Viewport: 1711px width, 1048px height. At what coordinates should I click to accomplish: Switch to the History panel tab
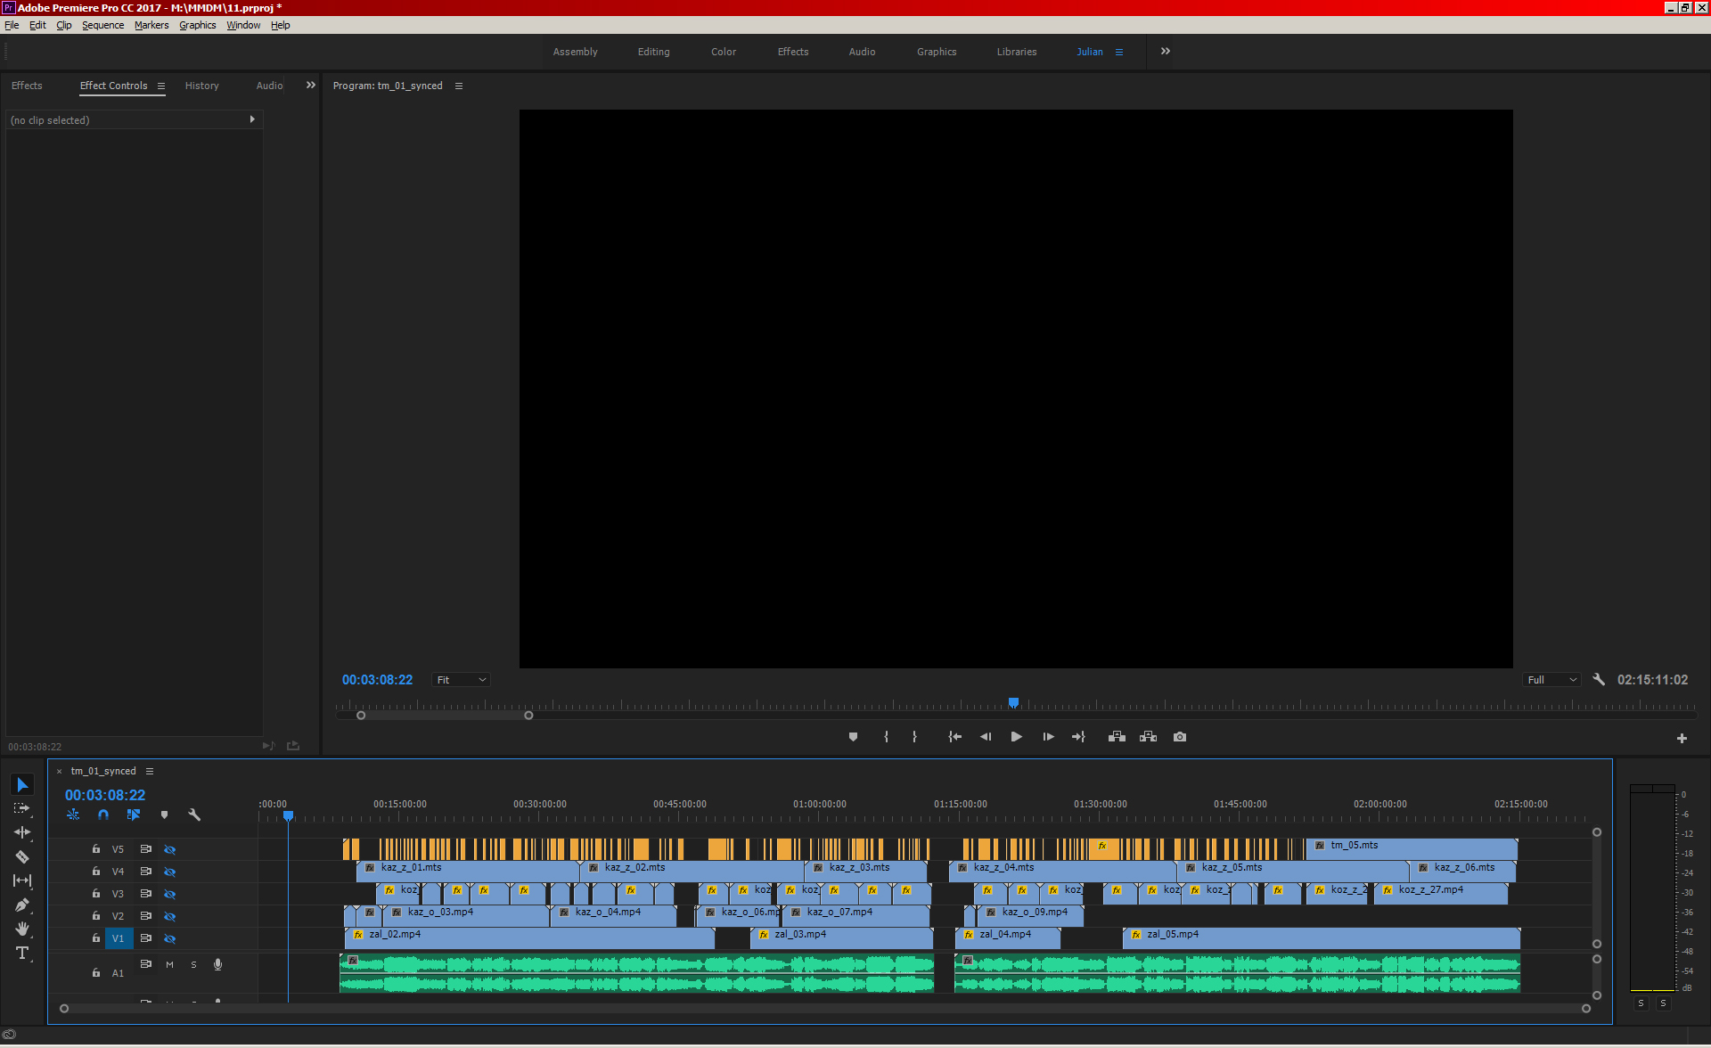[x=201, y=86]
